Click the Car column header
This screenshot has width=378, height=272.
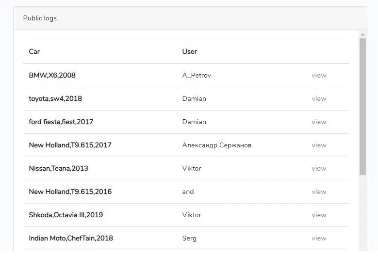click(34, 51)
